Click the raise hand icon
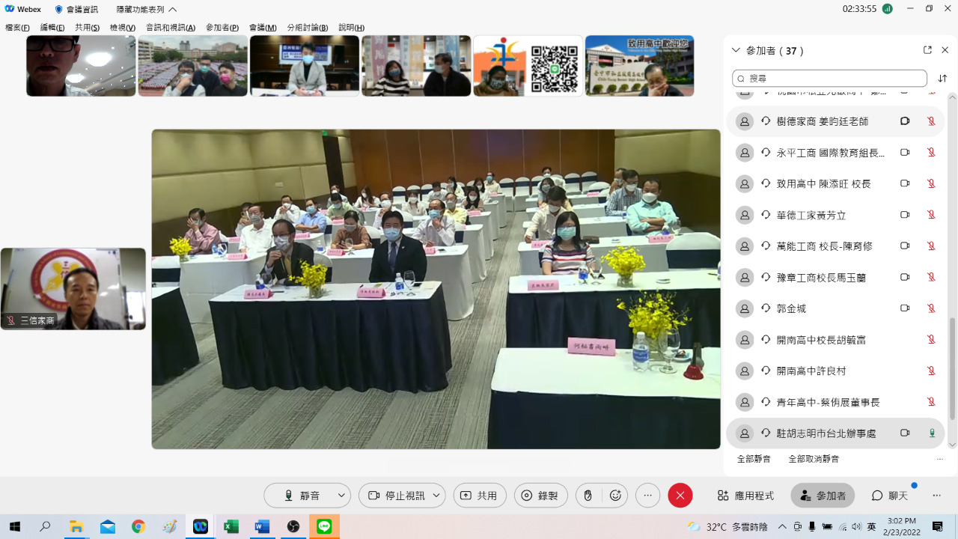Viewport: 958px width, 539px height. click(x=588, y=496)
